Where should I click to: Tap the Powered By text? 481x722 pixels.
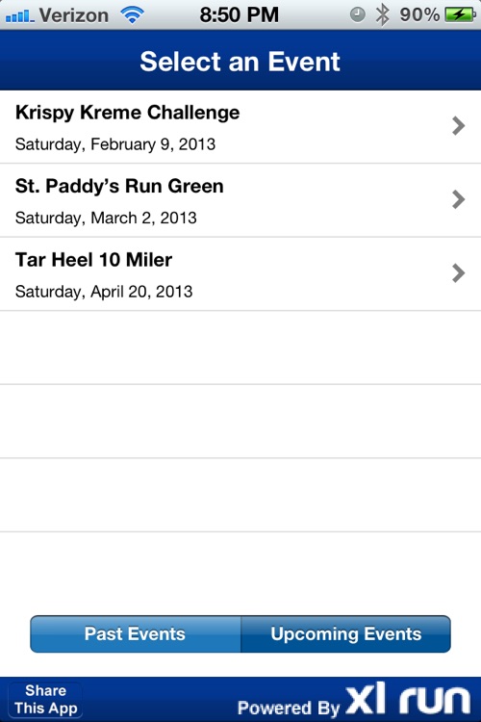click(289, 708)
